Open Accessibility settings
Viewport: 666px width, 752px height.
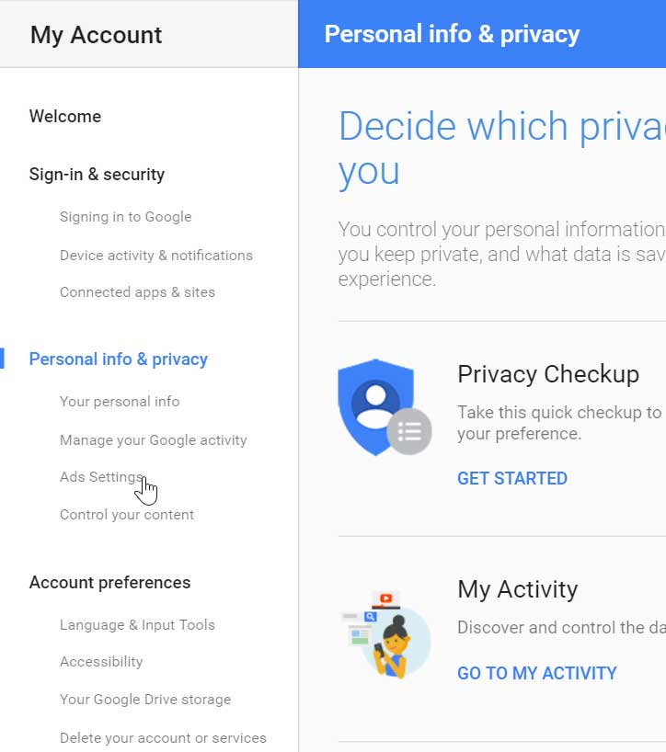[x=101, y=661]
